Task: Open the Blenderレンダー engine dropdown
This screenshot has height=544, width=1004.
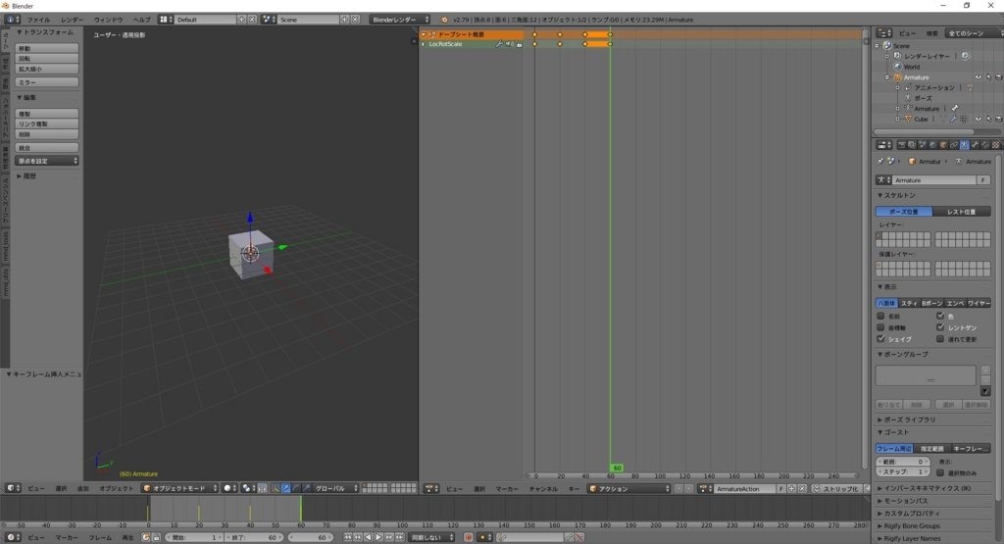Action: pos(400,20)
